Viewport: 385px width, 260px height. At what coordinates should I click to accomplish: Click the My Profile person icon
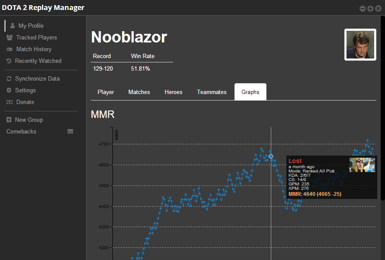point(12,26)
